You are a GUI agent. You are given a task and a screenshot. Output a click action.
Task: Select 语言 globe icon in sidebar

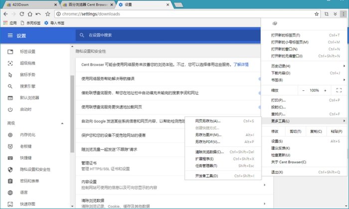(10, 193)
